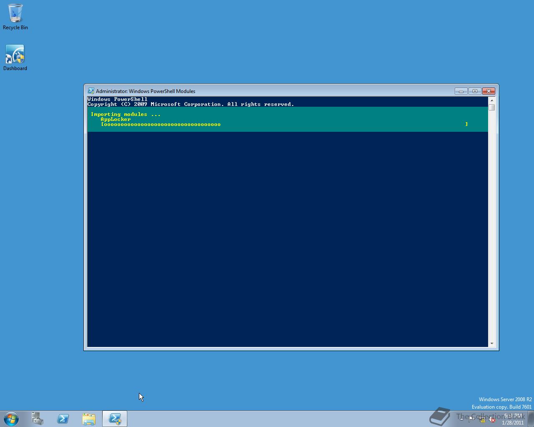Click the 'AppLocker' module name text
Screen dimensions: 534x427
[116, 119]
